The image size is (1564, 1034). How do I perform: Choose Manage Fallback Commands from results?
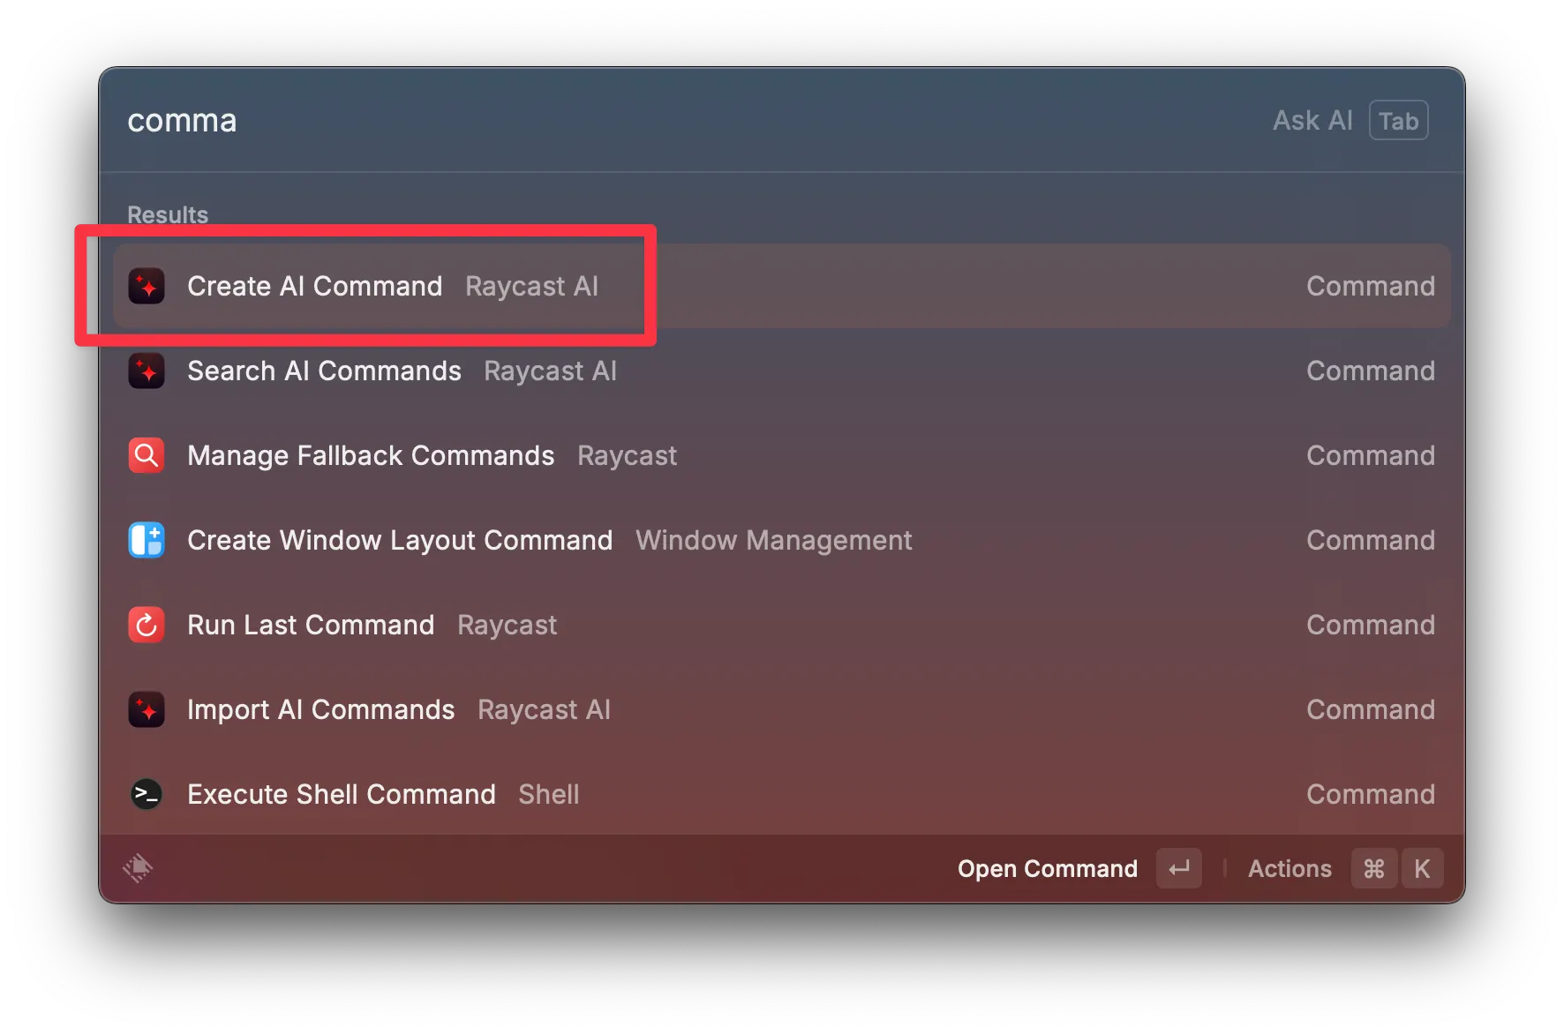point(782,455)
